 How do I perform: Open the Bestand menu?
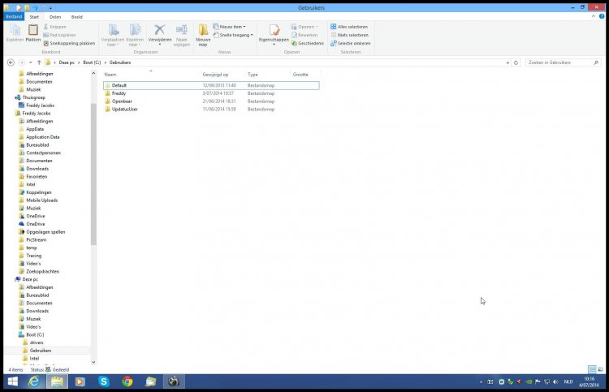14,17
